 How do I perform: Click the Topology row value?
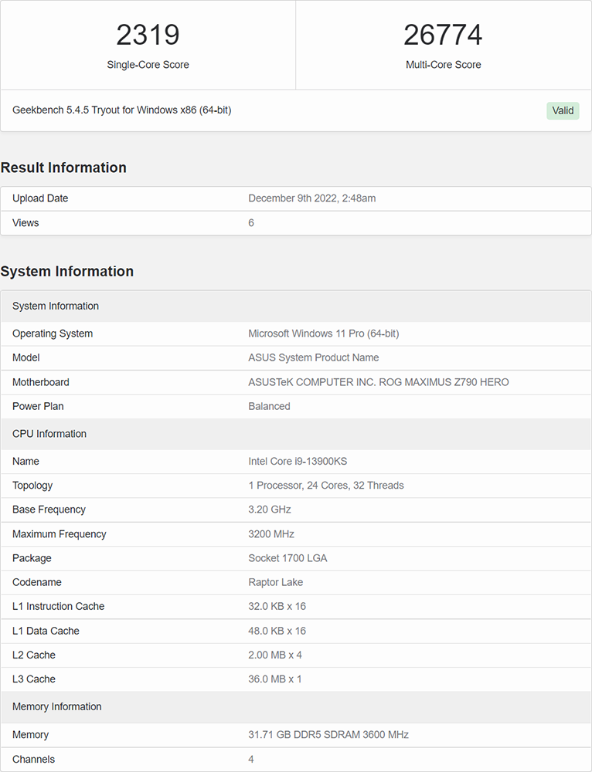(326, 486)
